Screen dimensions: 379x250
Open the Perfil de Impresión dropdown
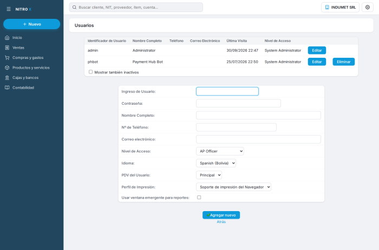pos(233,187)
